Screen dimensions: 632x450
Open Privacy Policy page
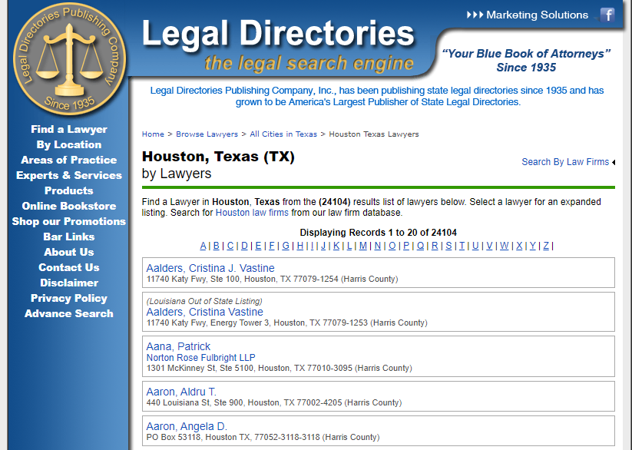(x=69, y=298)
